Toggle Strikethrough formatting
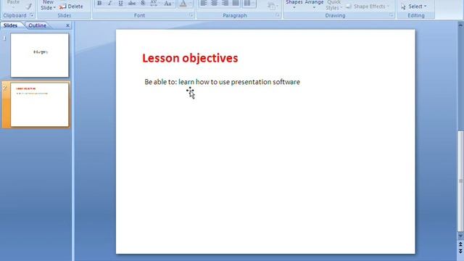Screen dimensions: 464x261 [x=132, y=3]
